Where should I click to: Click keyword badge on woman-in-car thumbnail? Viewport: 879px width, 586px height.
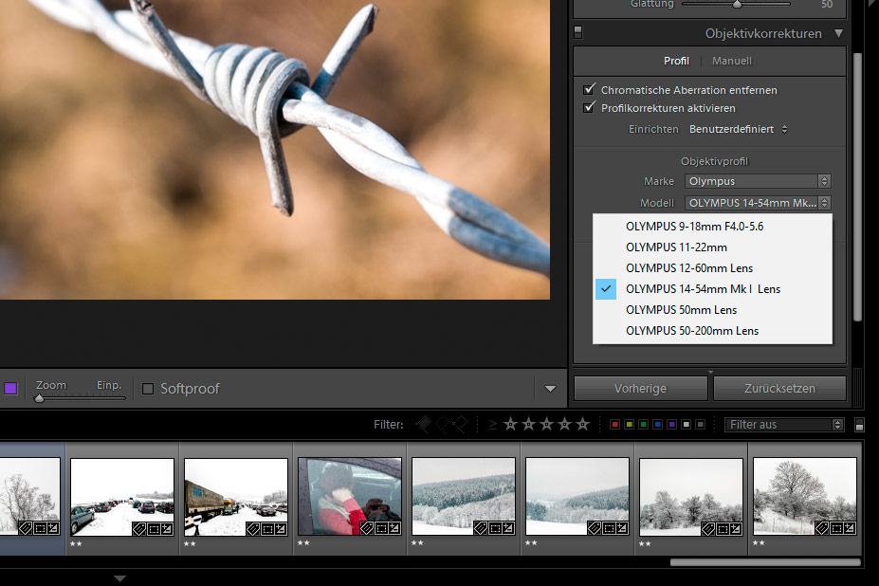click(367, 528)
